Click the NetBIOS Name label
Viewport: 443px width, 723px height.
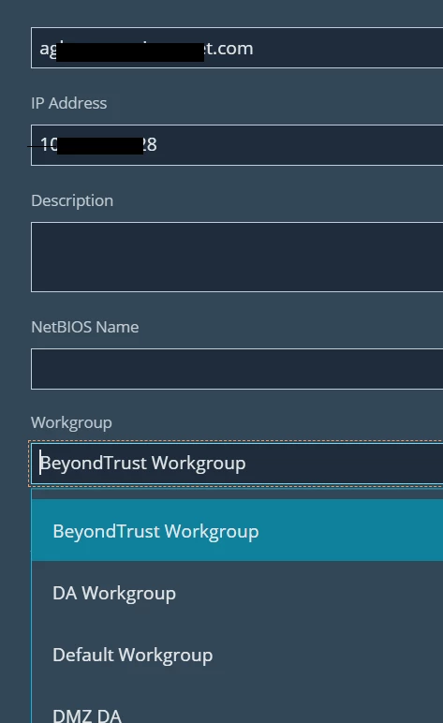pyautogui.click(x=85, y=328)
